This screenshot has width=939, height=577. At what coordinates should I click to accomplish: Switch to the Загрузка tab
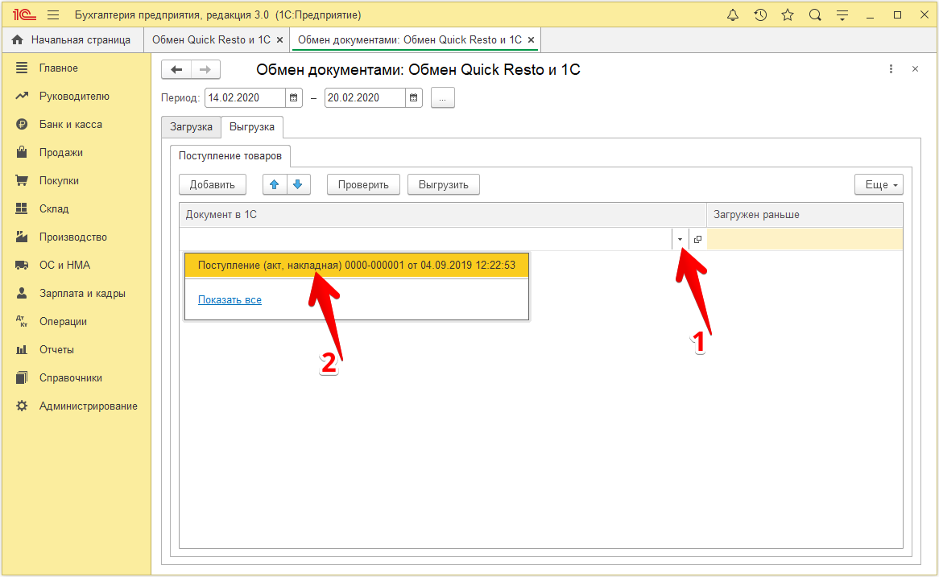point(191,127)
